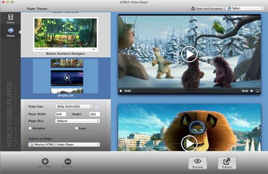The width and height of the screenshot is (268, 174).
Task: Click the 00:00 elapsed time label
Action: pos(128,91)
